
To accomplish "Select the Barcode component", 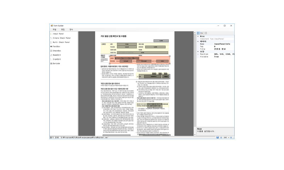I will (x=56, y=63).
